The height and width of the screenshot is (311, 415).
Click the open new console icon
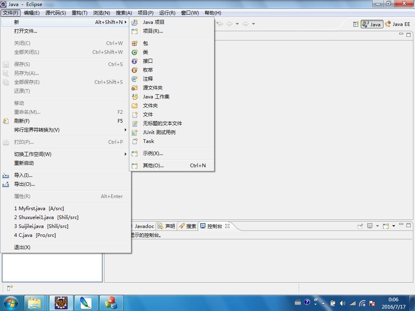[386, 226]
